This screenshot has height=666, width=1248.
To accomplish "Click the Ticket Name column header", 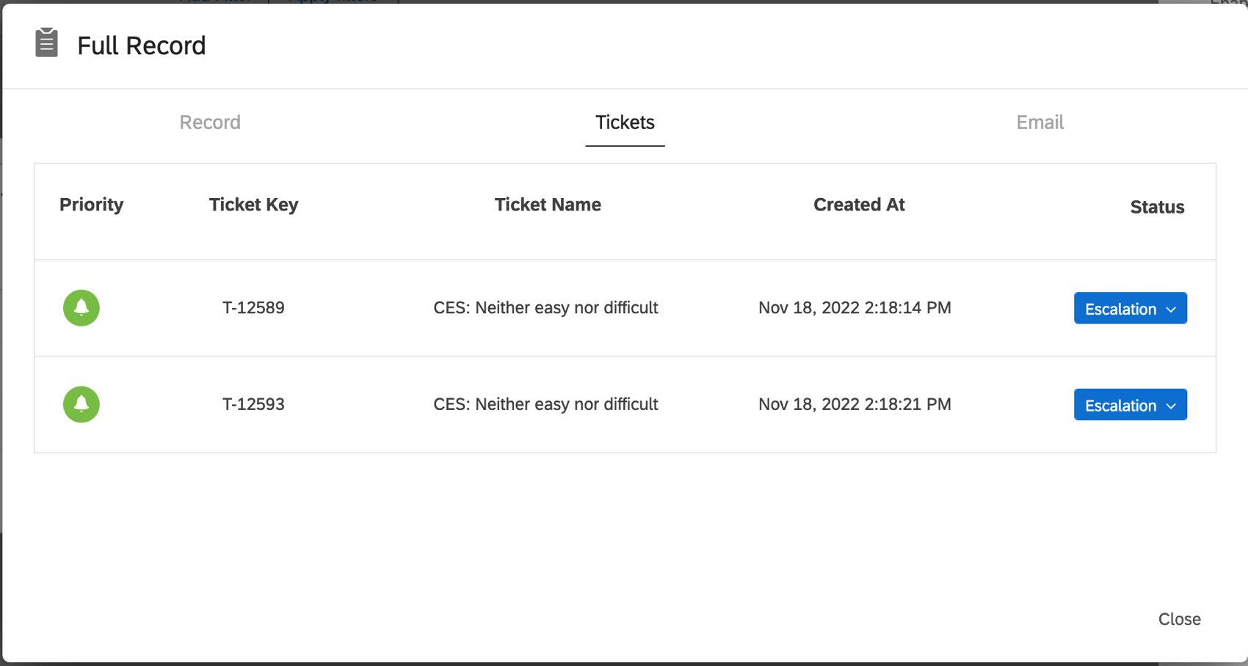I will tap(548, 205).
